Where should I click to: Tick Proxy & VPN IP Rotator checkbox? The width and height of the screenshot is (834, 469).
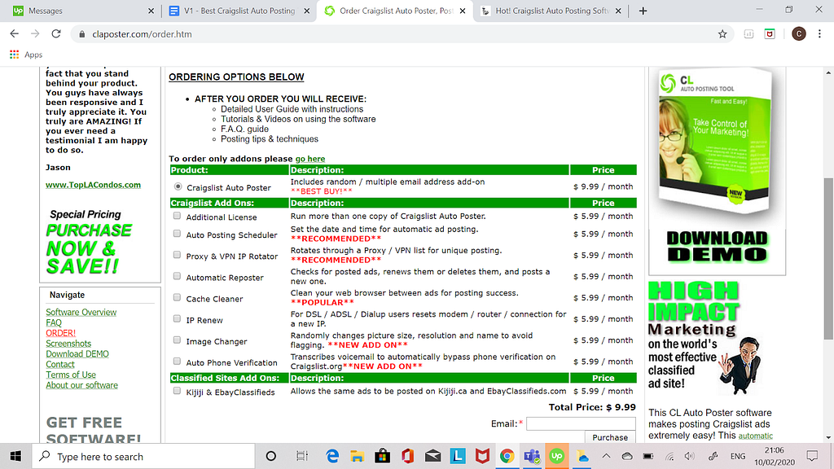pos(177,255)
